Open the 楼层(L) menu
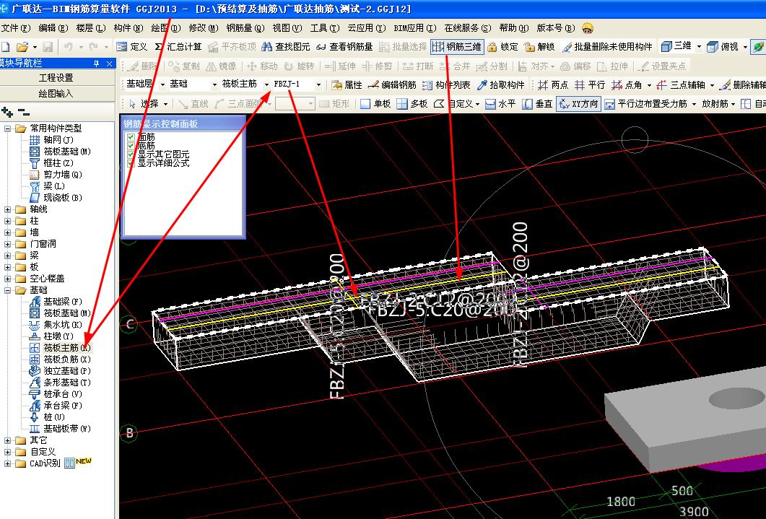The image size is (766, 519). click(90, 28)
